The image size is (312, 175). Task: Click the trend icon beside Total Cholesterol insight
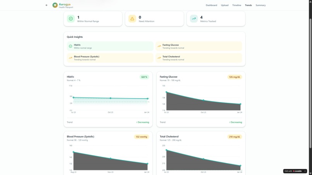tap(159, 58)
